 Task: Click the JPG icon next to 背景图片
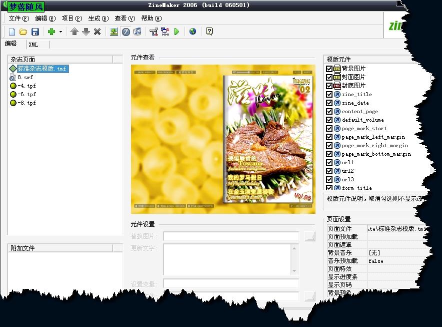tap(337, 68)
